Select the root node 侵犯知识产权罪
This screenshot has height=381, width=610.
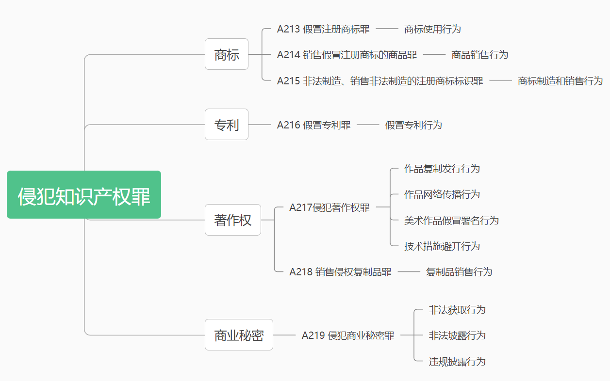click(84, 195)
